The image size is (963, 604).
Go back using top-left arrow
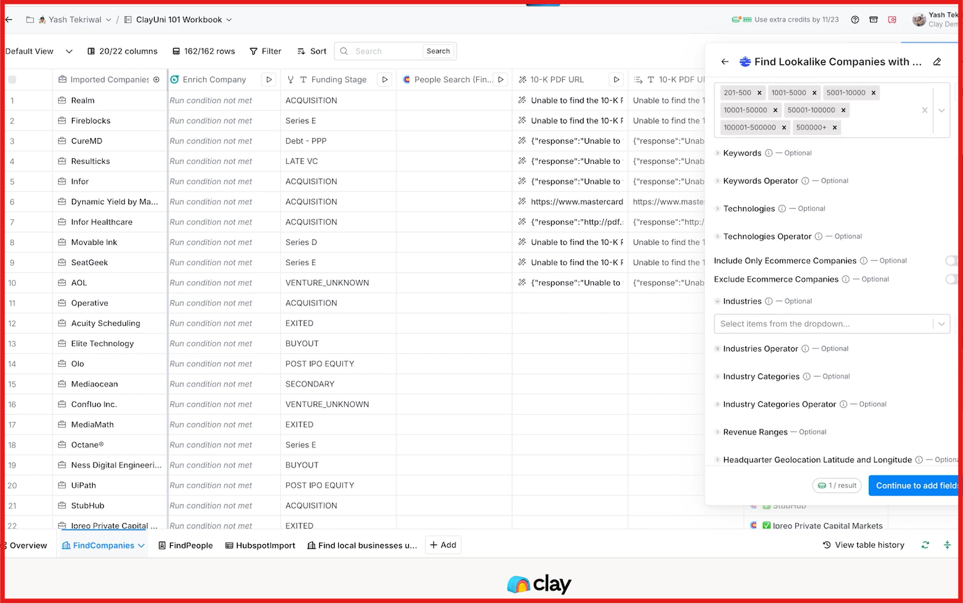(9, 20)
